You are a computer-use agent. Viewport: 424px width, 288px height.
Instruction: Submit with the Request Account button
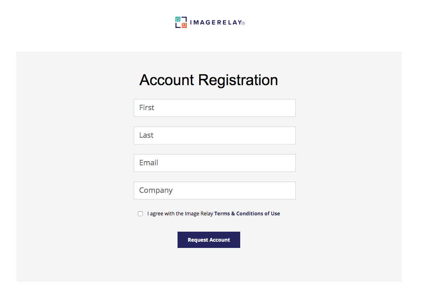click(209, 240)
